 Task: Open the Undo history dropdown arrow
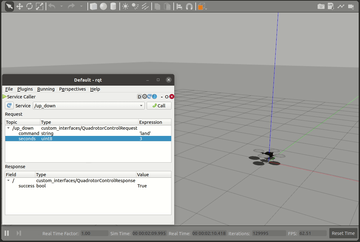pyautogui.click(x=61, y=7)
